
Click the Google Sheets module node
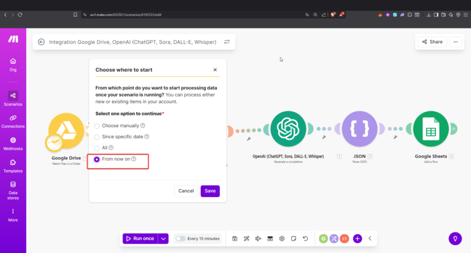click(x=431, y=129)
